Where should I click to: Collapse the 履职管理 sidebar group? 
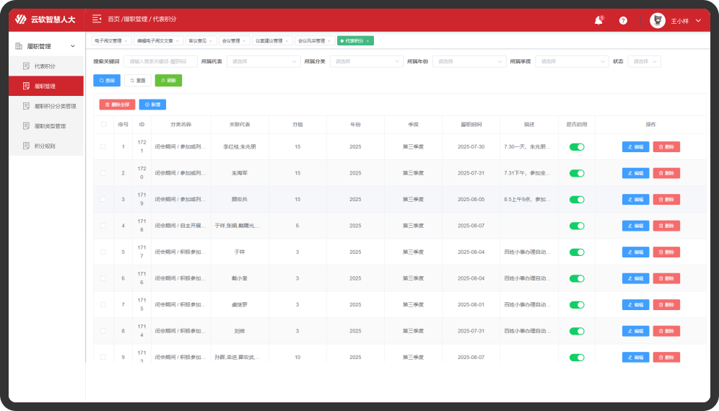(x=72, y=46)
